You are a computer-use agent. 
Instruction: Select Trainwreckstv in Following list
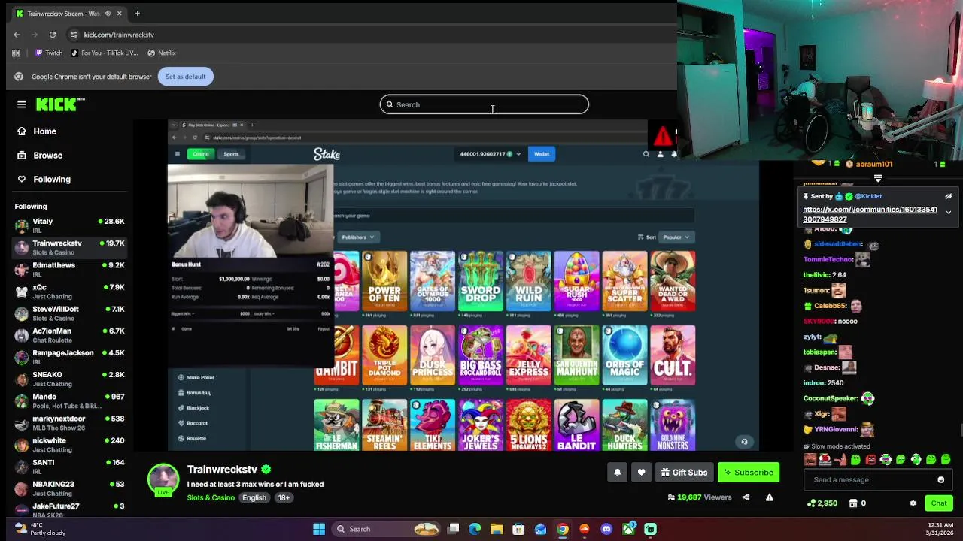coord(69,247)
